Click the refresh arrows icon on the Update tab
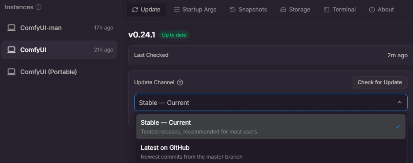 [135, 10]
